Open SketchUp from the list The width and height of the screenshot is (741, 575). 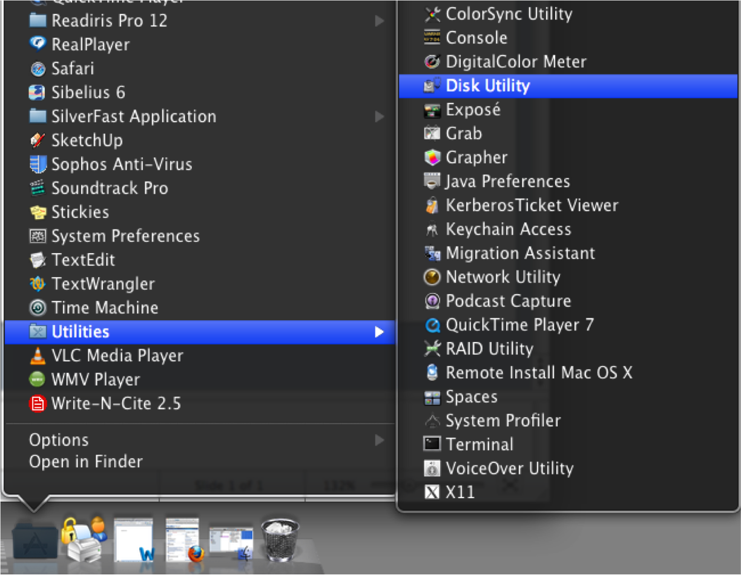[x=87, y=140]
